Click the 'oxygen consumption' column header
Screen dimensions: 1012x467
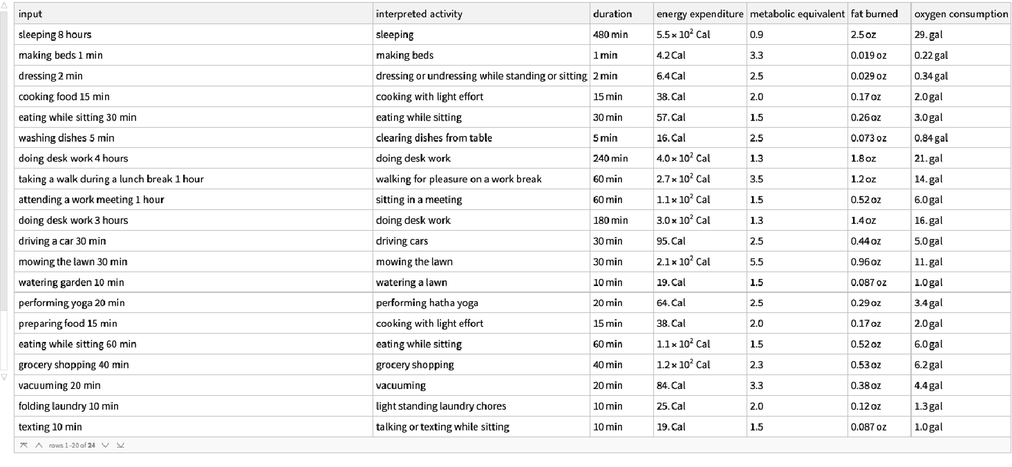coord(961,14)
